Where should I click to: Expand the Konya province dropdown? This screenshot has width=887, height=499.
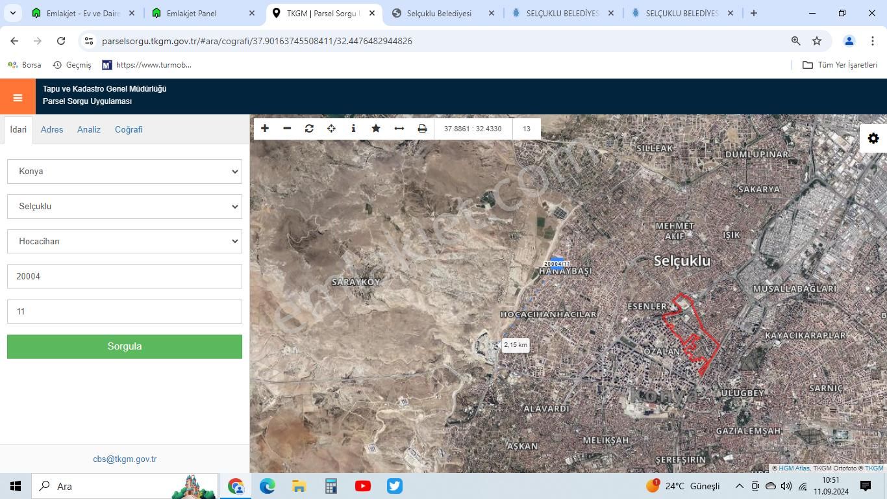[x=125, y=172]
